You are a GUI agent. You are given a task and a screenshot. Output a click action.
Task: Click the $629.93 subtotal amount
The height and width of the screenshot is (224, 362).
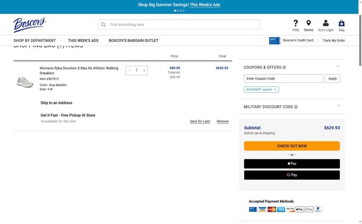click(332, 128)
